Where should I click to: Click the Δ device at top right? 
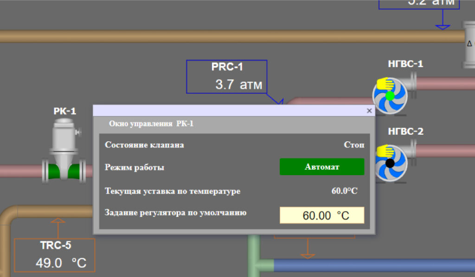[x=469, y=44]
